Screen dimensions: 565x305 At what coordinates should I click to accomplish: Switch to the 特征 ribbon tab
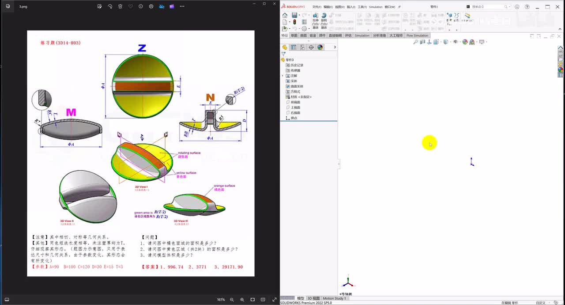point(285,35)
